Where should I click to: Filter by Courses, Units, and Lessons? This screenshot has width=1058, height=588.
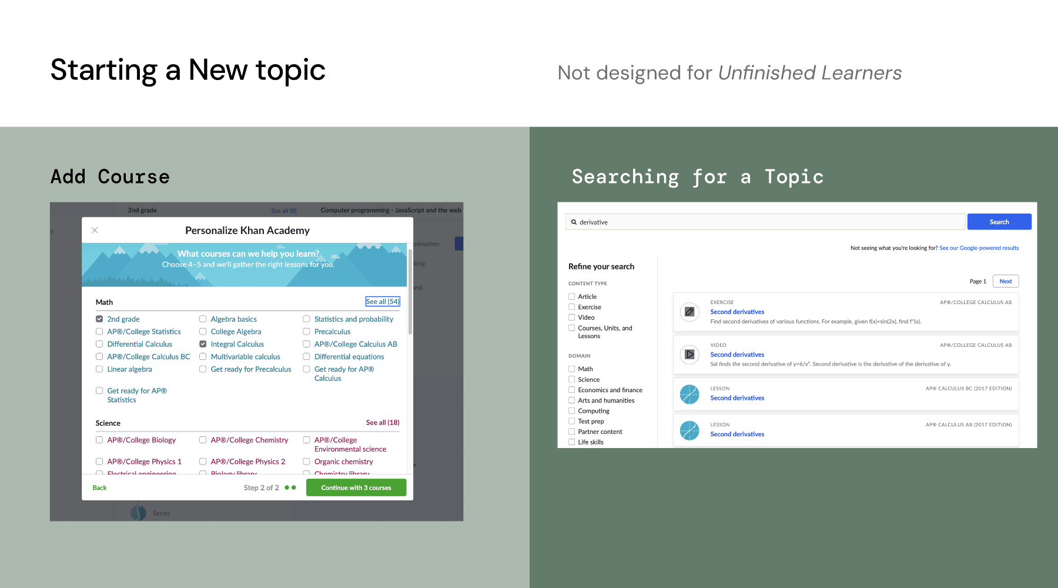571,328
